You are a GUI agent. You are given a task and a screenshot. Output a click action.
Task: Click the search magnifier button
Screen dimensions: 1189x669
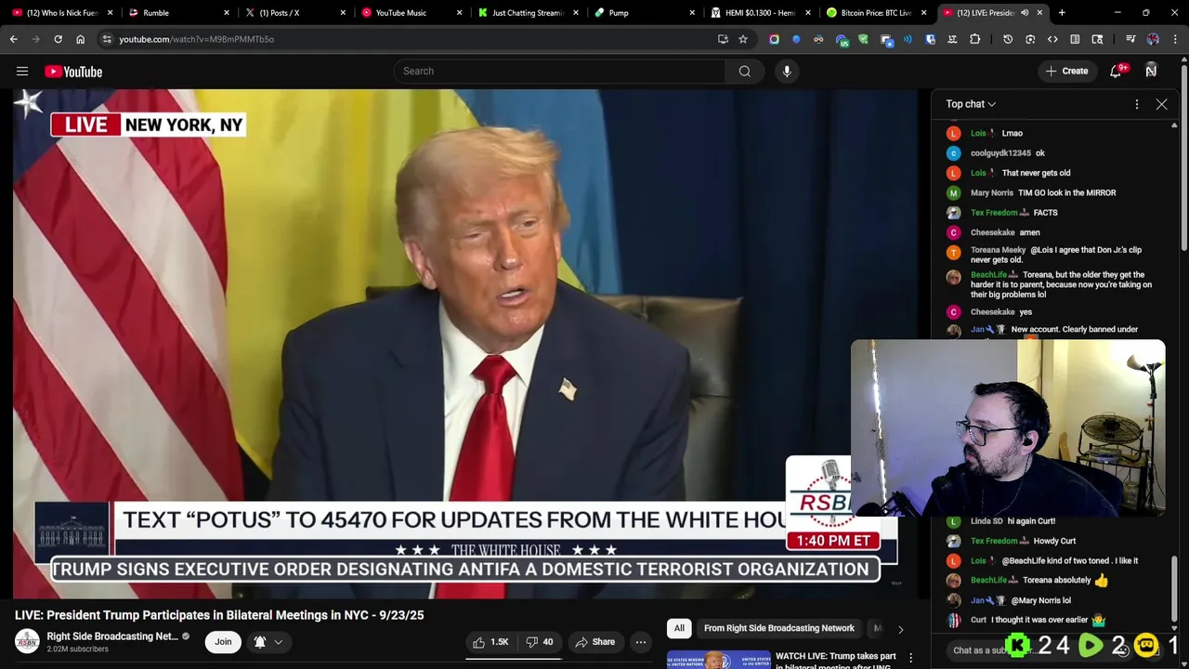pos(745,72)
